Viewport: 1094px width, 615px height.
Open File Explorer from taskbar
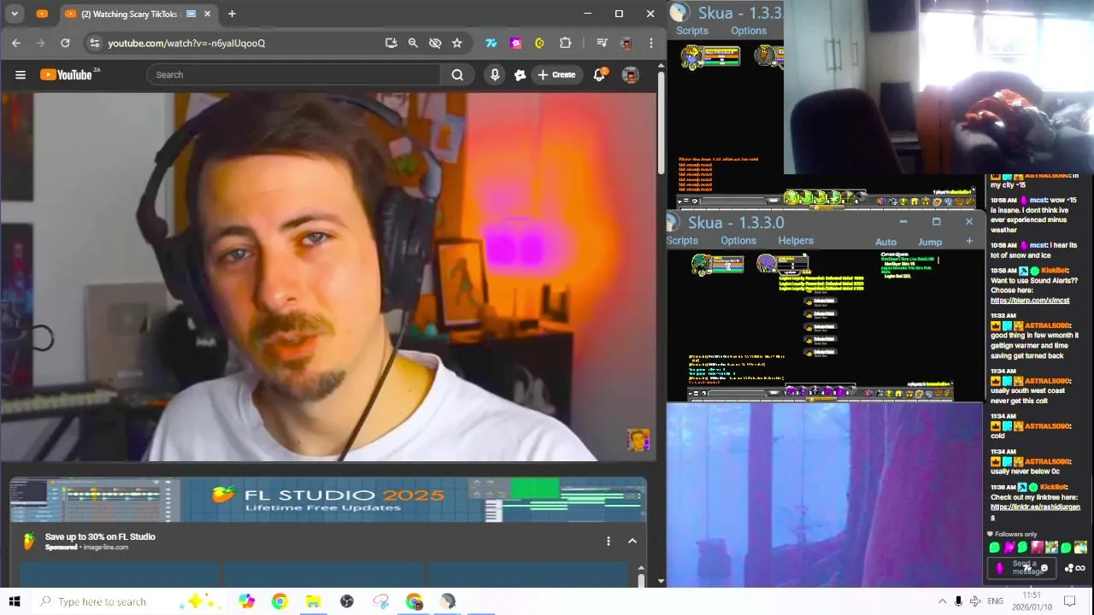pos(313,601)
